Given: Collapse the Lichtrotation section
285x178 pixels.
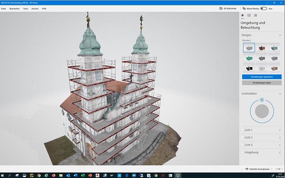Looking at the screenshot, I should [x=280, y=94].
